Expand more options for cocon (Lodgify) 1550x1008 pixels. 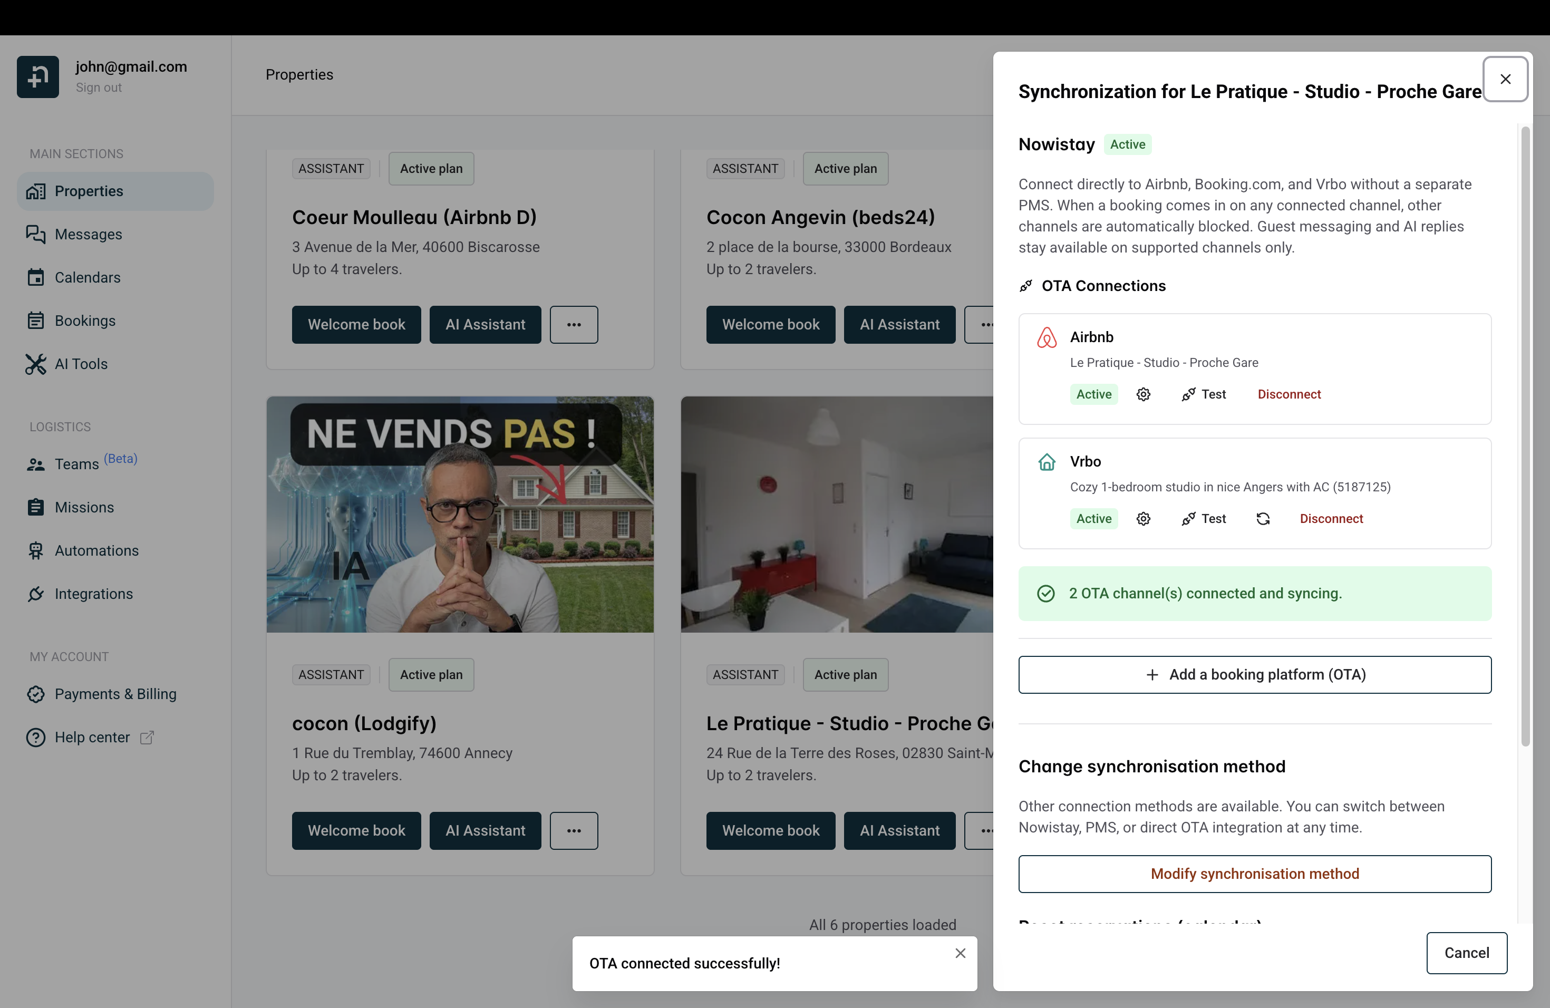(x=574, y=830)
